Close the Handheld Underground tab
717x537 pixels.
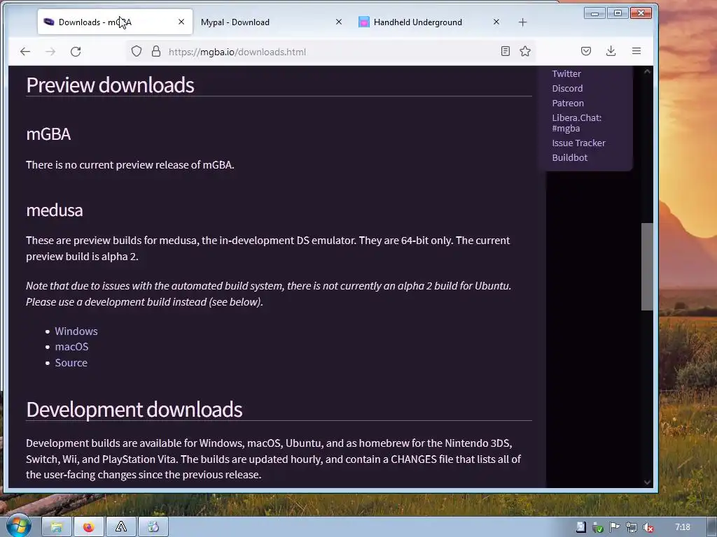coord(496,22)
